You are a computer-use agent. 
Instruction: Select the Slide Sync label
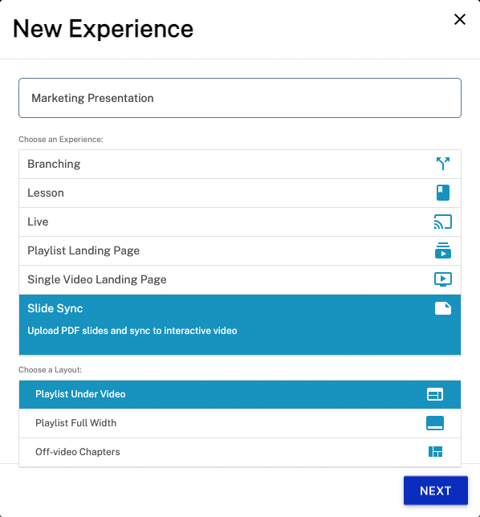[55, 308]
